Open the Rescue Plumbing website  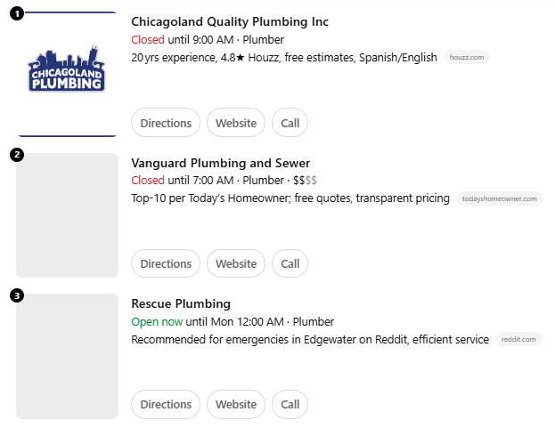click(236, 404)
